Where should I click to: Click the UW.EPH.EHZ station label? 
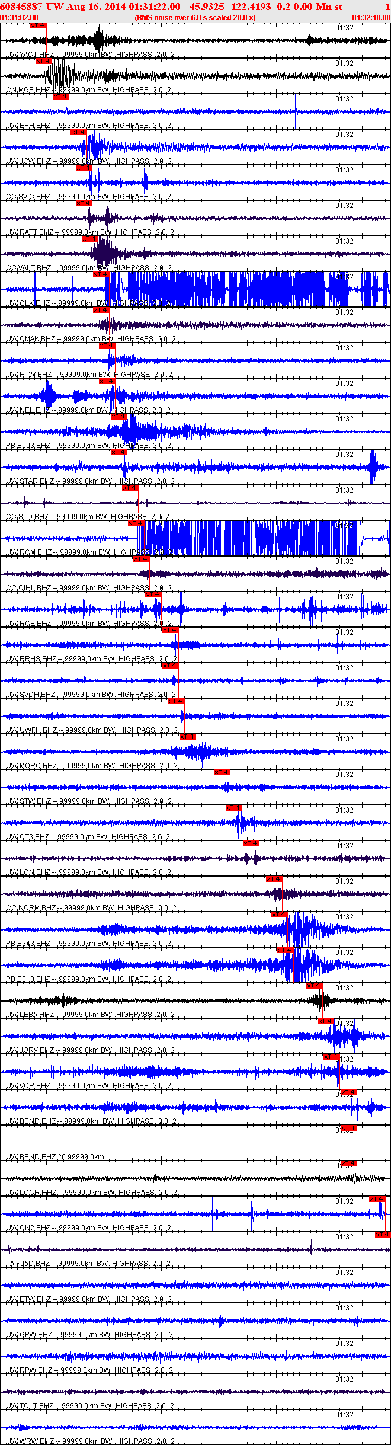[x=28, y=126]
